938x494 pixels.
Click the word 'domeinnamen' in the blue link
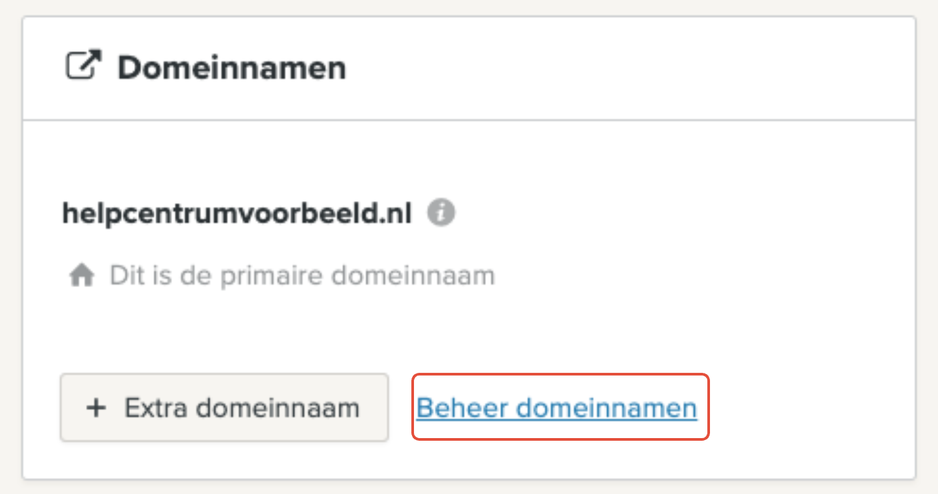click(x=607, y=407)
